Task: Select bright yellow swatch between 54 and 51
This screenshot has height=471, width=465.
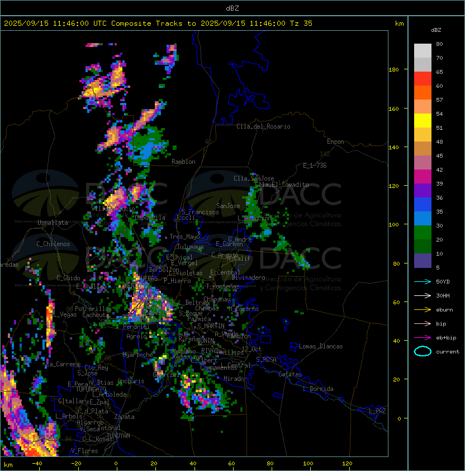Action: pos(423,120)
